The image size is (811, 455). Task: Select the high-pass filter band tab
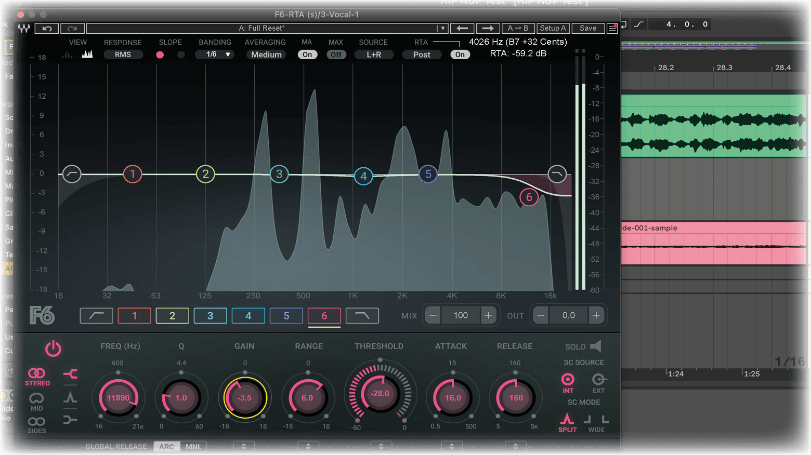96,316
